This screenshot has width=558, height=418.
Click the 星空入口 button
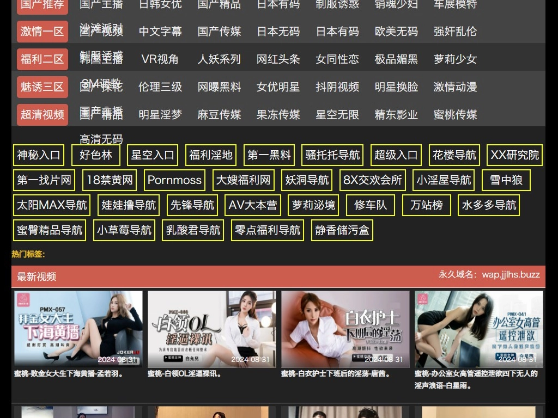click(x=153, y=155)
